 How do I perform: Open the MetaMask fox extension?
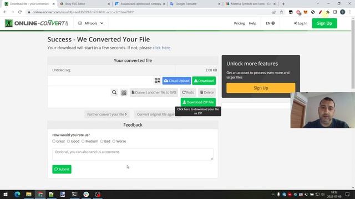click(306, 12)
